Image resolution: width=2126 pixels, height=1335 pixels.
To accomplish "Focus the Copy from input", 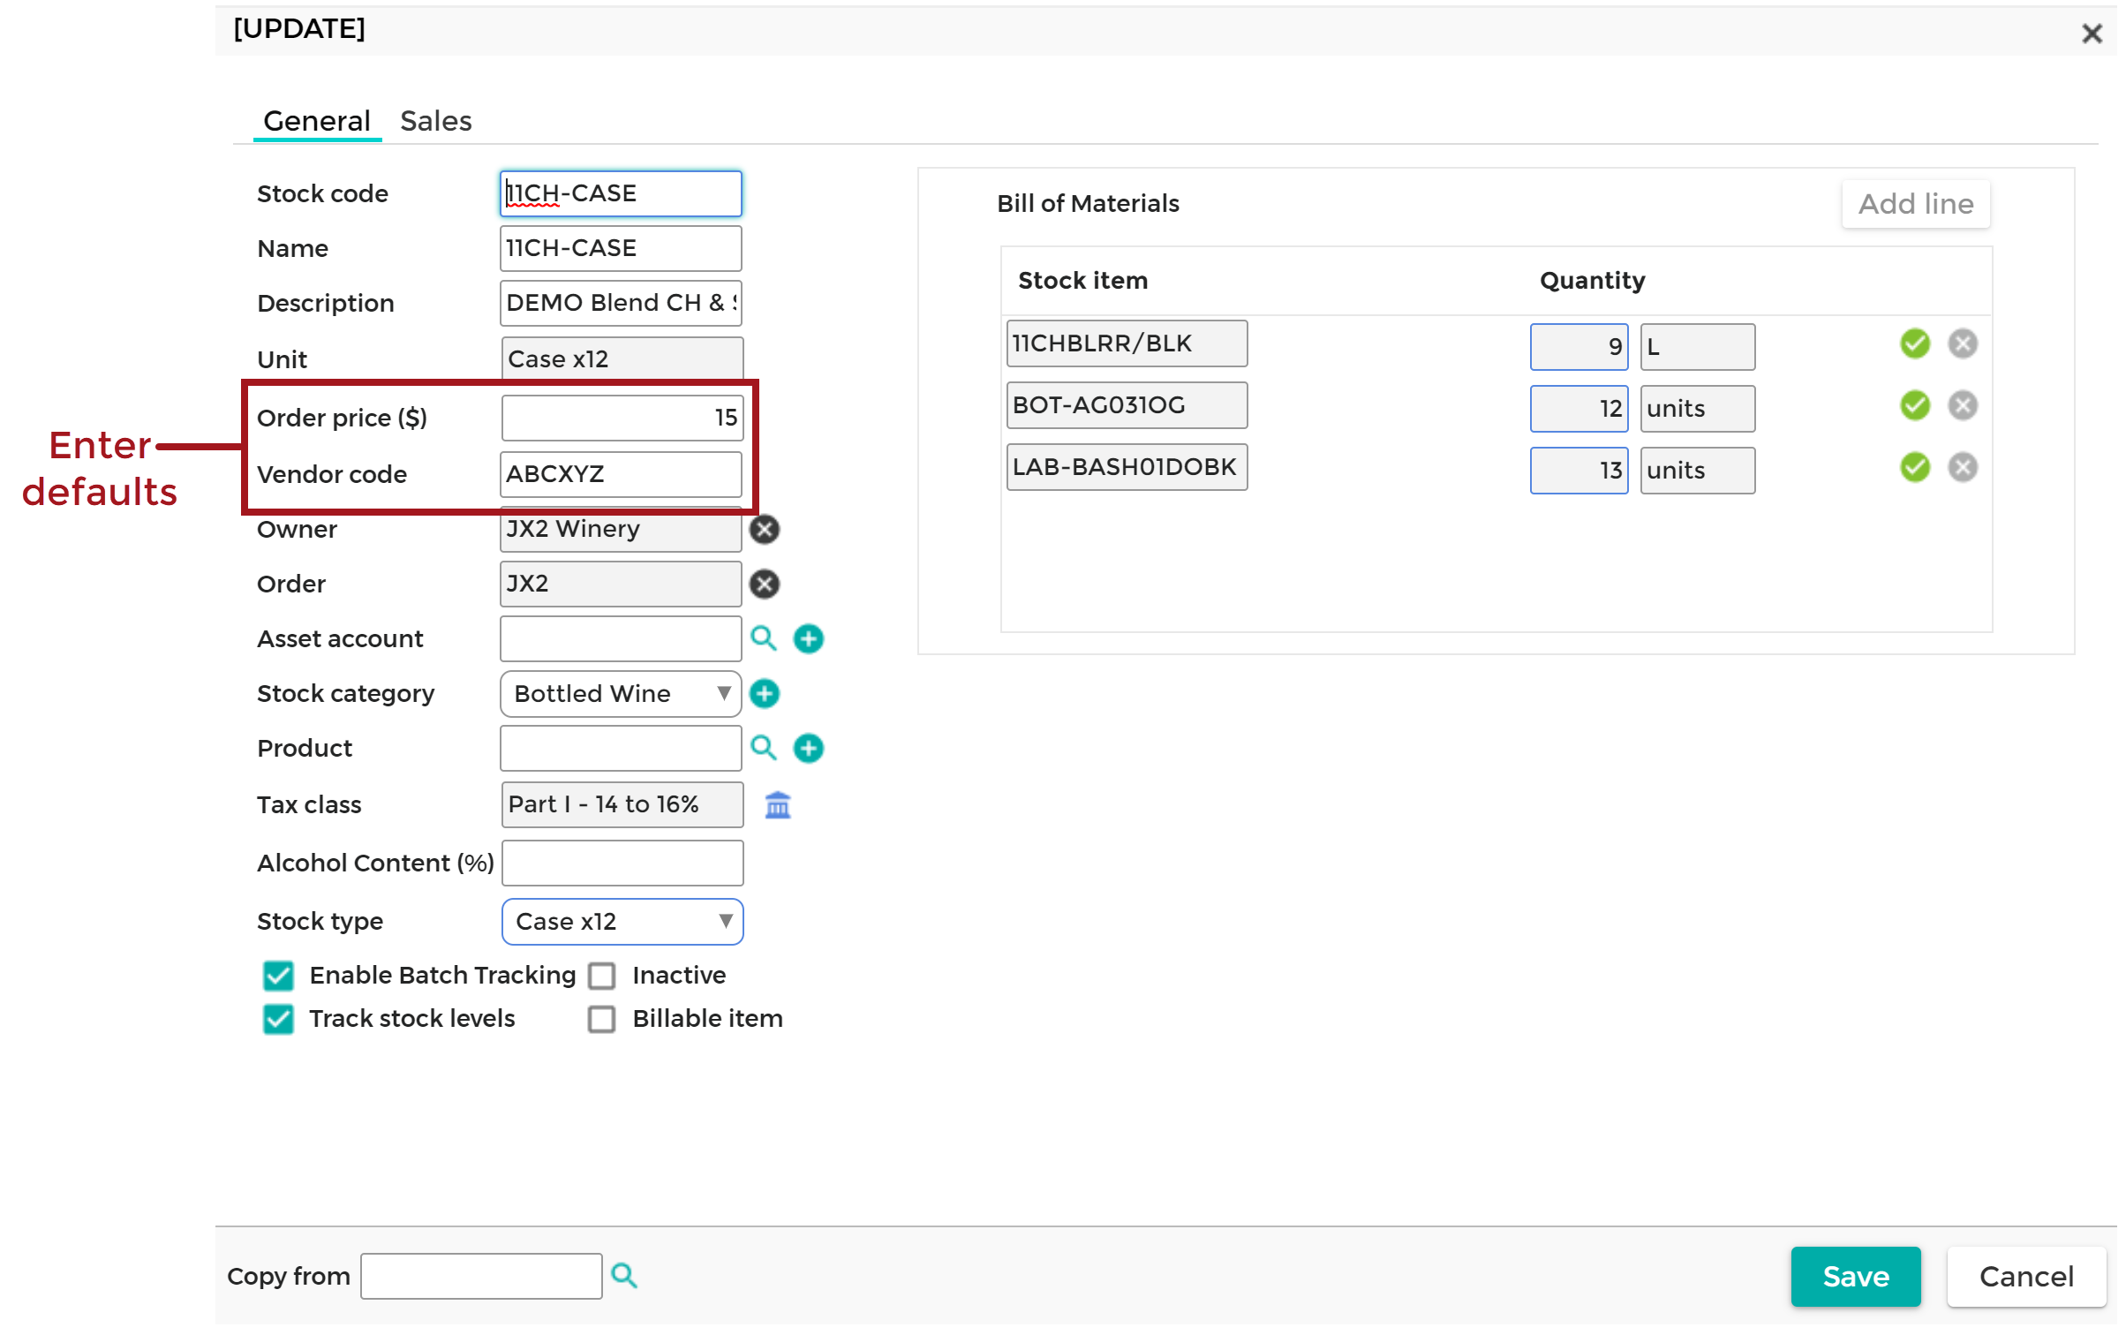I will pos(481,1276).
